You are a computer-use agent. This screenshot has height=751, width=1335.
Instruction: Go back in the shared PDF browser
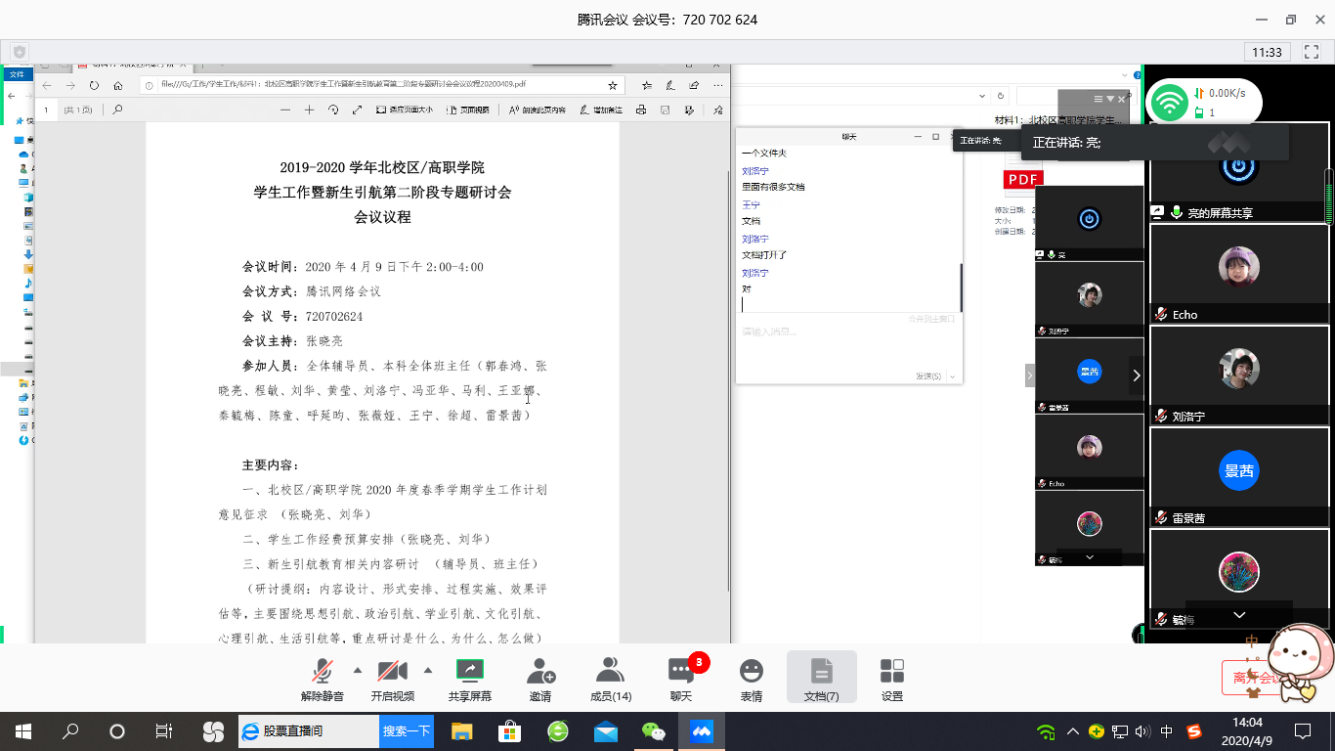47,85
